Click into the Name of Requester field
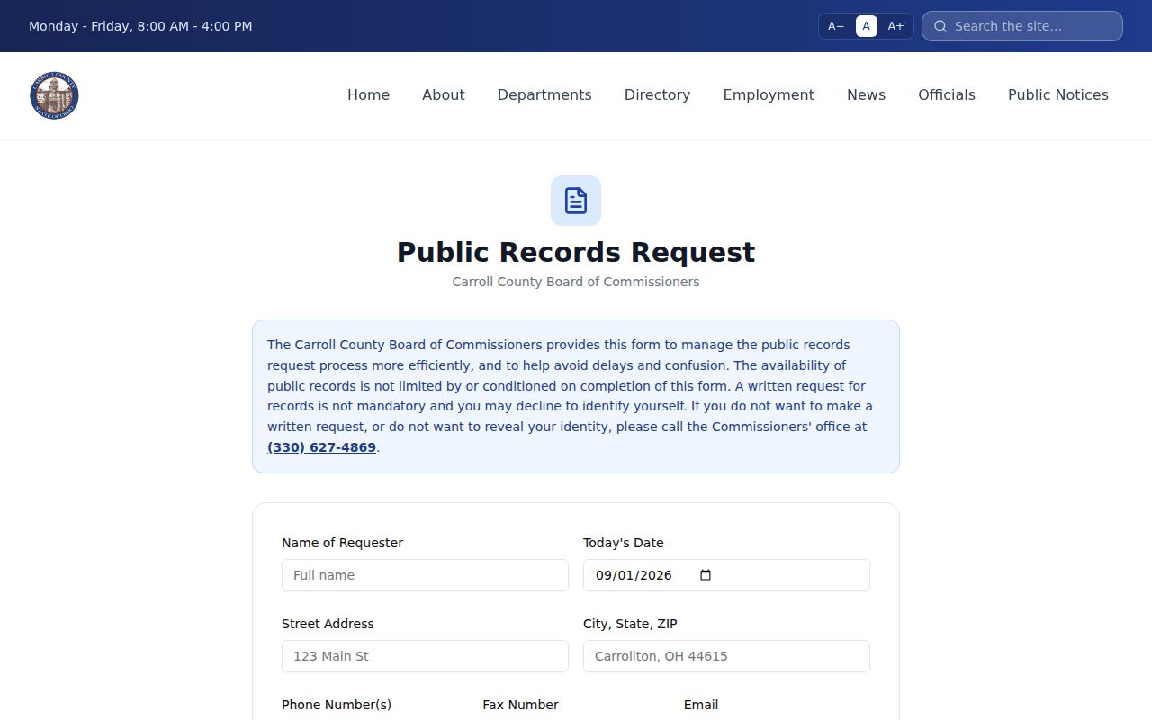Viewport: 1152px width, 720px height. (425, 575)
